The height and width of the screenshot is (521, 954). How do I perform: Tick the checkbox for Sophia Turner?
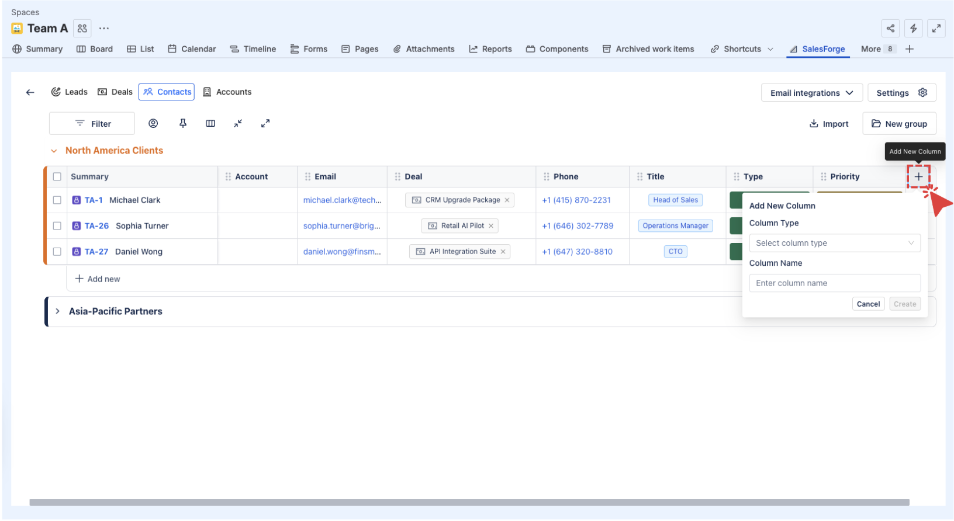click(57, 226)
